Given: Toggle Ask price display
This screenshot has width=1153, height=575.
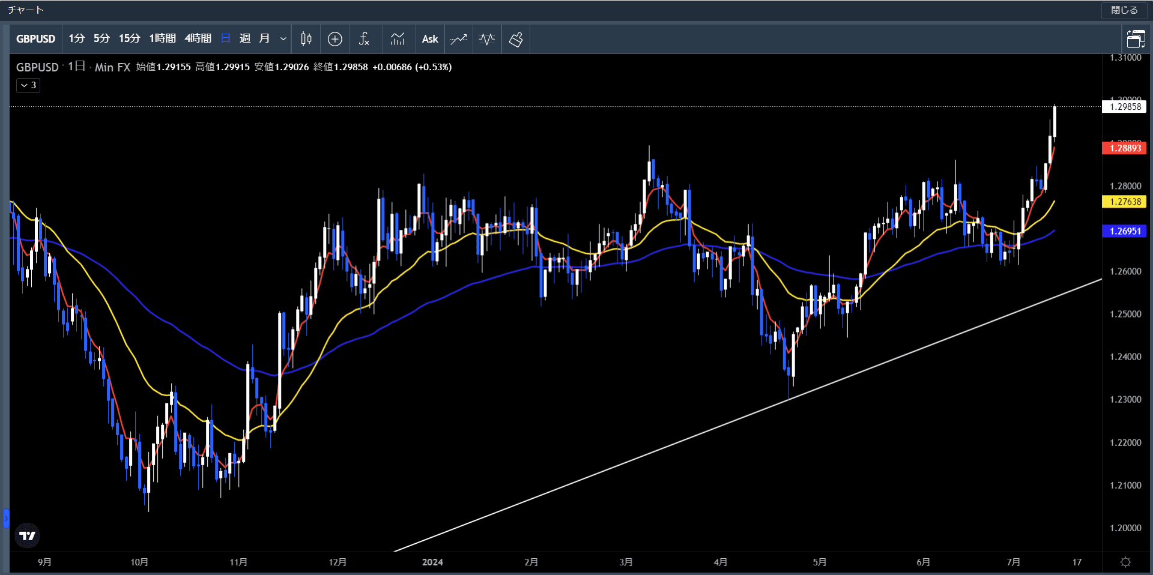Looking at the screenshot, I should coord(430,39).
